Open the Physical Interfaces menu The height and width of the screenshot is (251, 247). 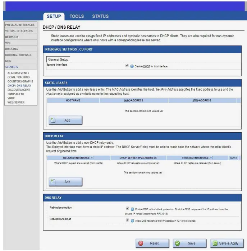coord(21,25)
